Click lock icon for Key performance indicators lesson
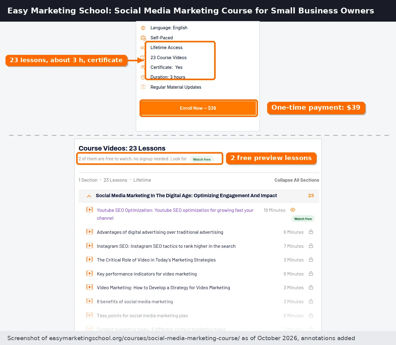 311,274
